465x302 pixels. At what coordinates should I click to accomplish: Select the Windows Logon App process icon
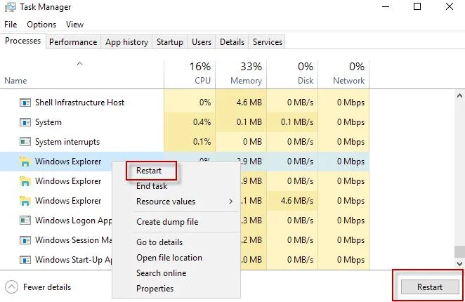coord(25,221)
